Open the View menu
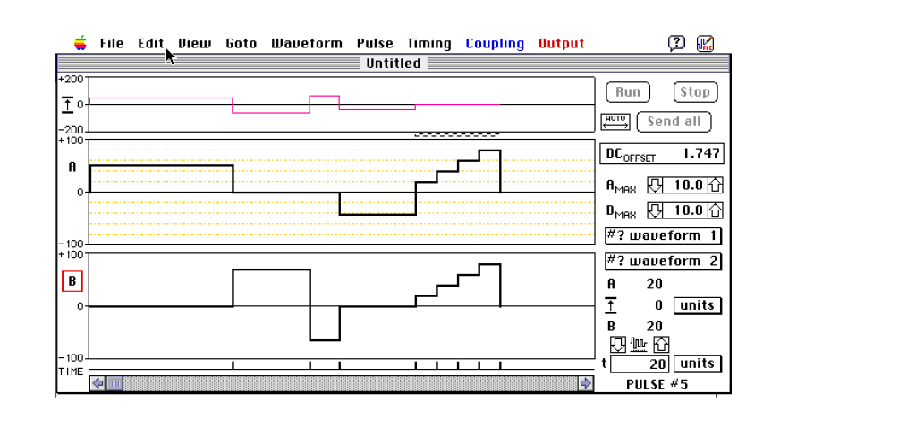The height and width of the screenshot is (445, 916). pyautogui.click(x=194, y=43)
